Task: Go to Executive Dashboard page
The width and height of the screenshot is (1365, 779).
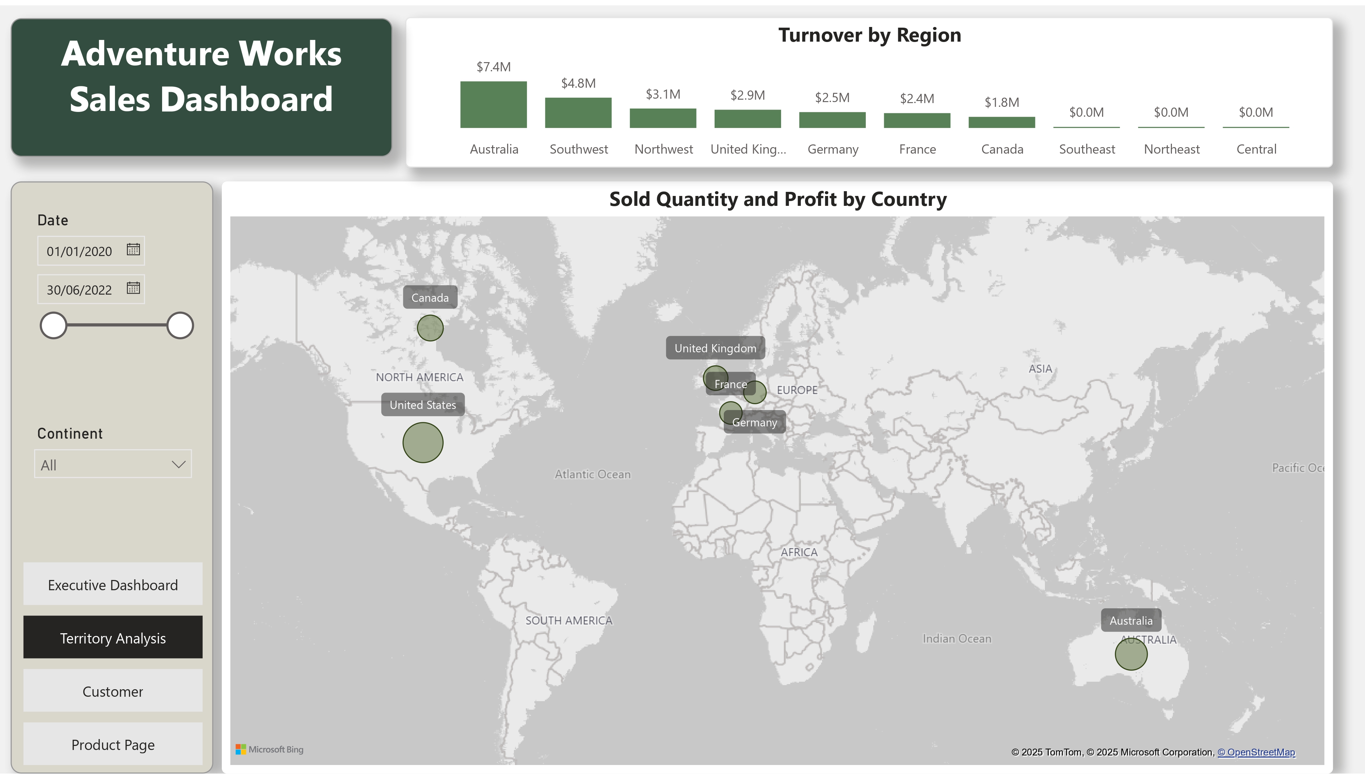Action: point(113,584)
